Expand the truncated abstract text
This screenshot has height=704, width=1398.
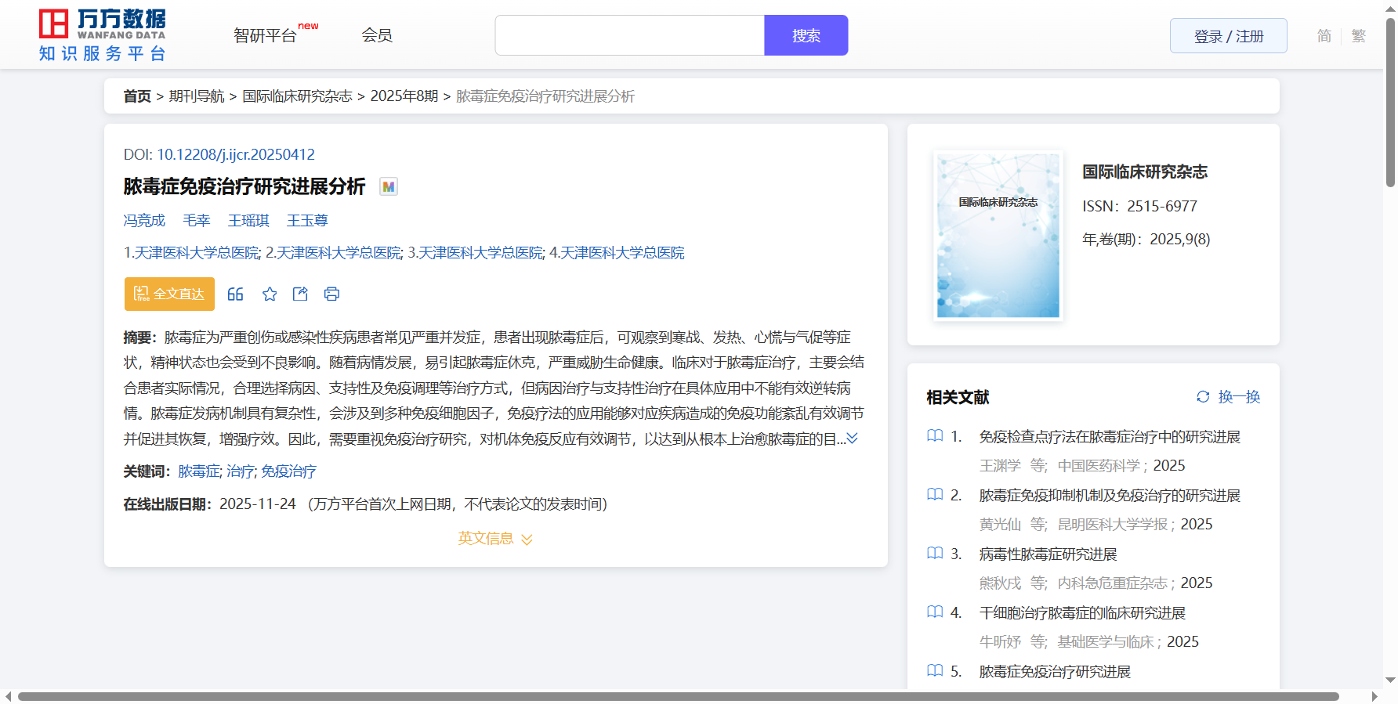click(853, 439)
